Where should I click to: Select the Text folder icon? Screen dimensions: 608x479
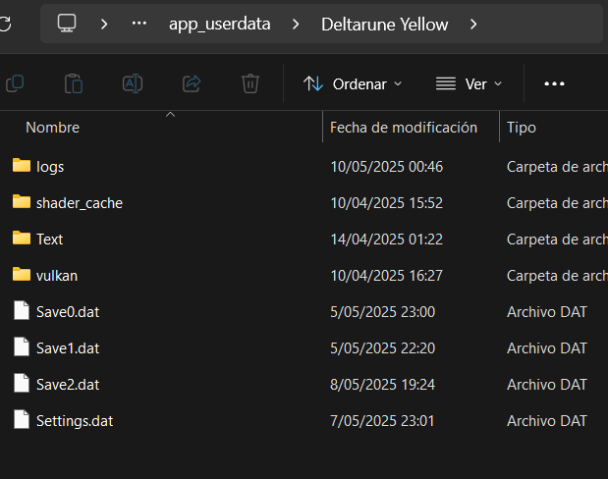[x=22, y=238]
